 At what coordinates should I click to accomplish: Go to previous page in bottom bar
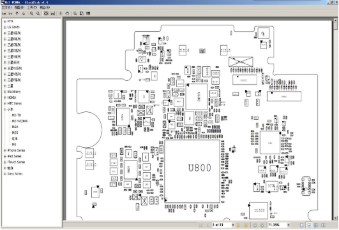tap(208, 226)
